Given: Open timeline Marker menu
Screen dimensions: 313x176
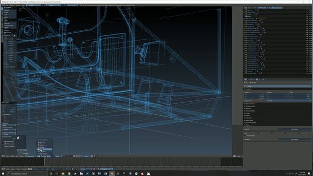Looking at the screenshot, I should point(13,169).
